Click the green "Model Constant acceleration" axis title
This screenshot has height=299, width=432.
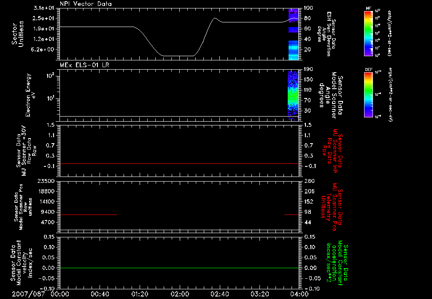pos(337,263)
